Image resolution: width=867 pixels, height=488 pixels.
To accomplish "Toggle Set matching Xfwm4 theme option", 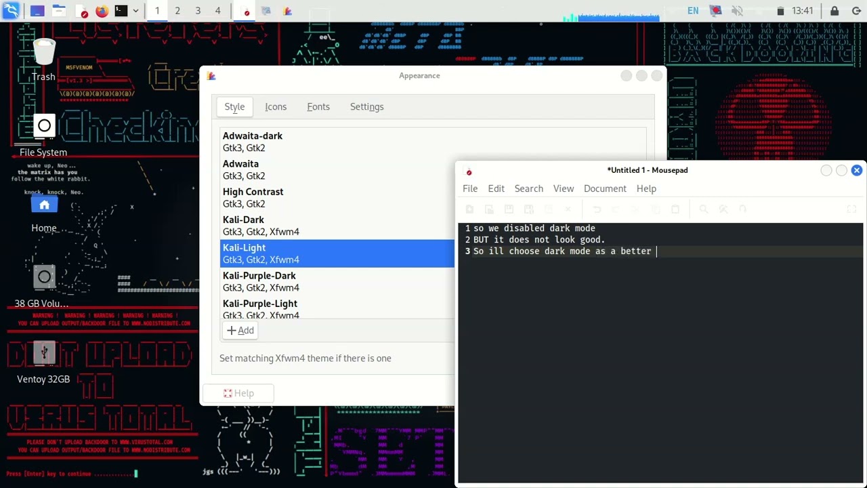I will coord(305,358).
